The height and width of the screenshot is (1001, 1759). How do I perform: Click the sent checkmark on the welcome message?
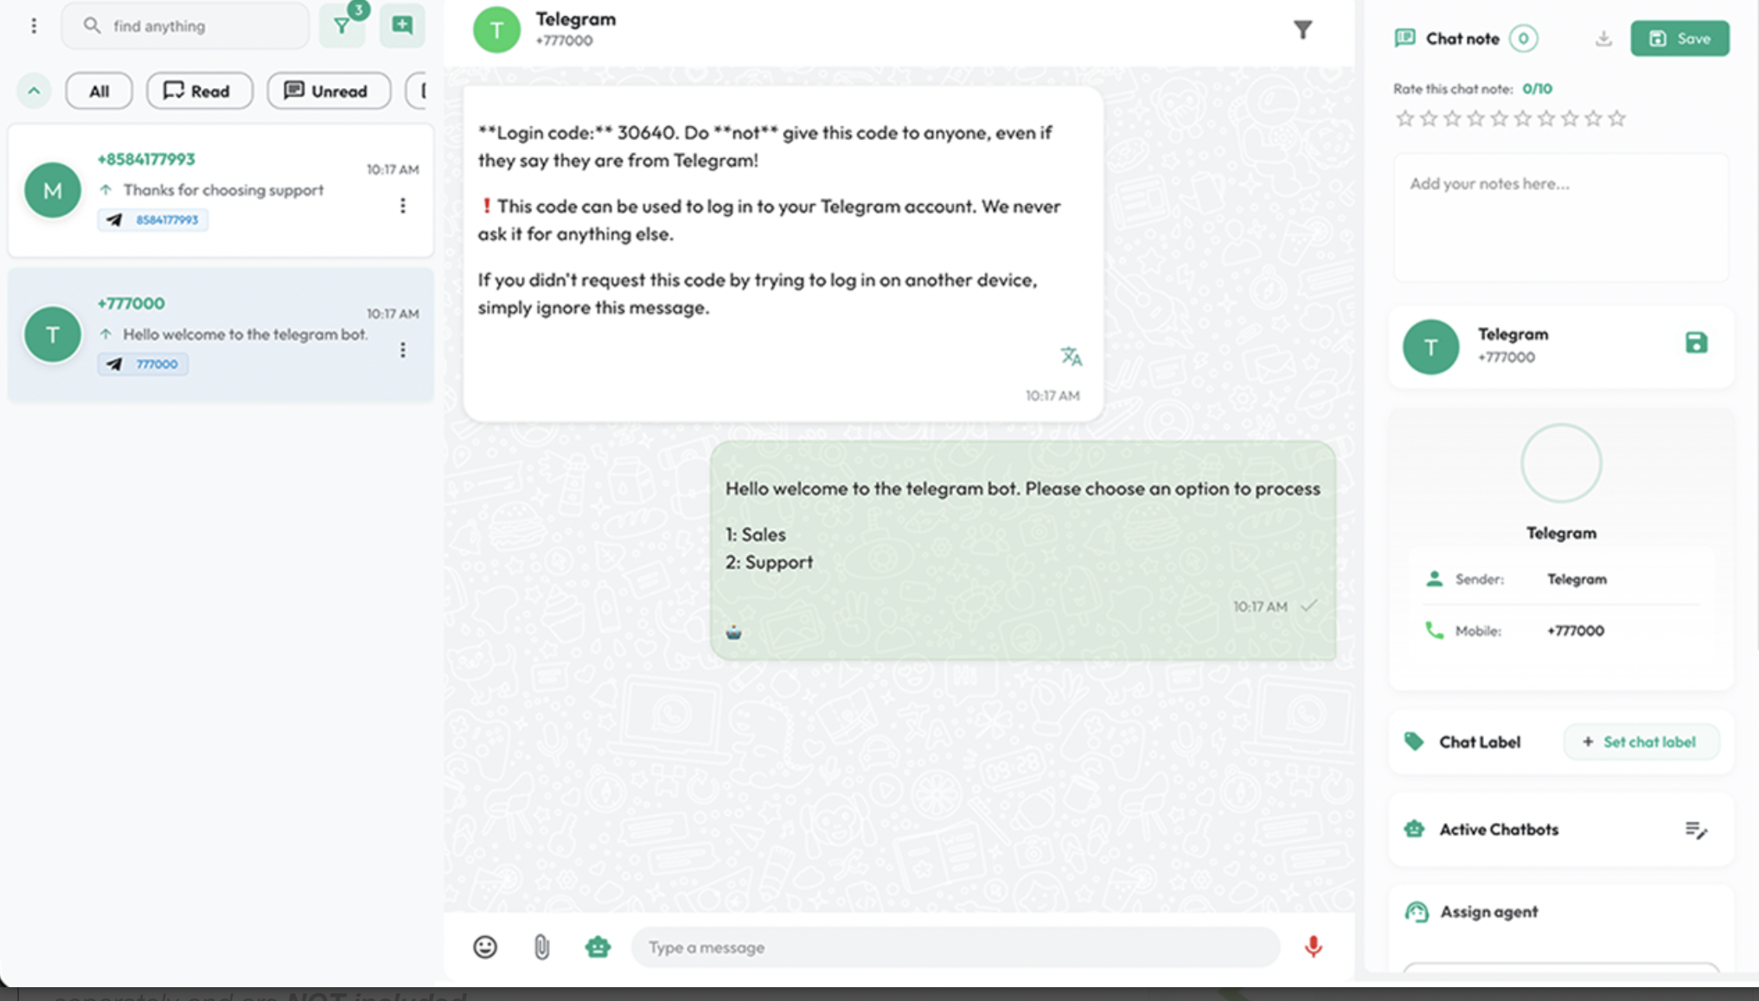pos(1308,606)
